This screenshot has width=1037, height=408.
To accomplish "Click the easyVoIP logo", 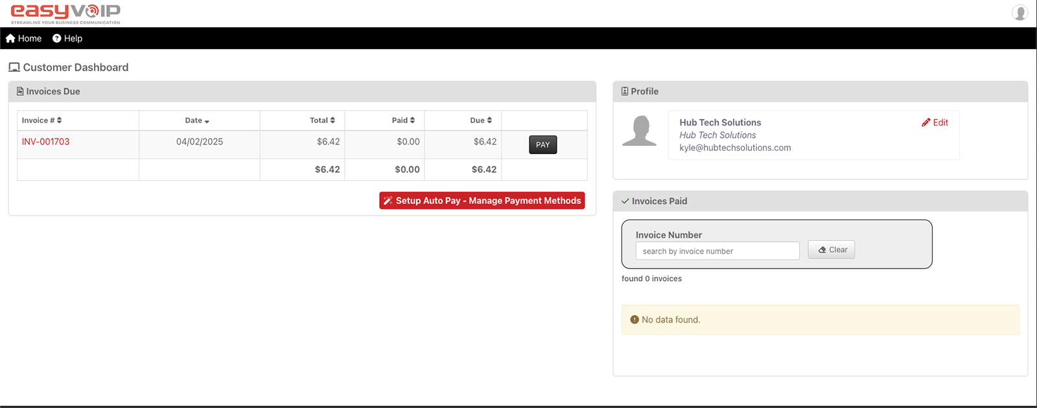I will (65, 14).
